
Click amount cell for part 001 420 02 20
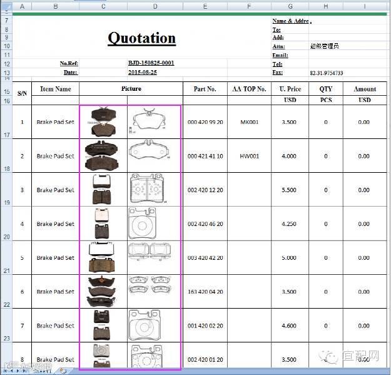tap(365, 326)
